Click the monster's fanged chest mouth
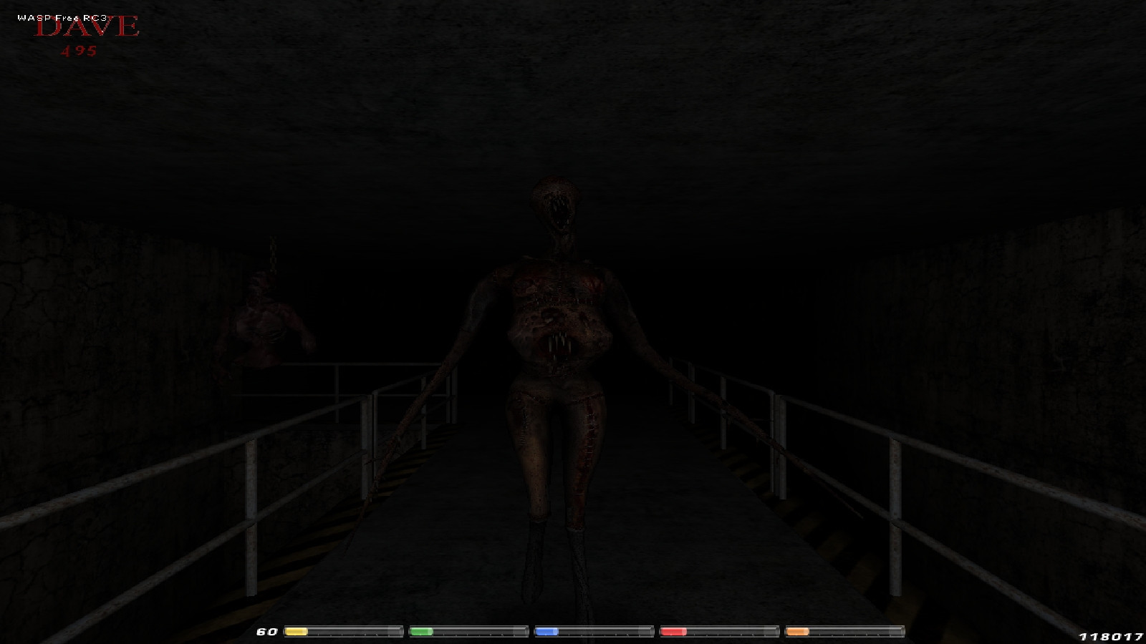 (x=558, y=346)
